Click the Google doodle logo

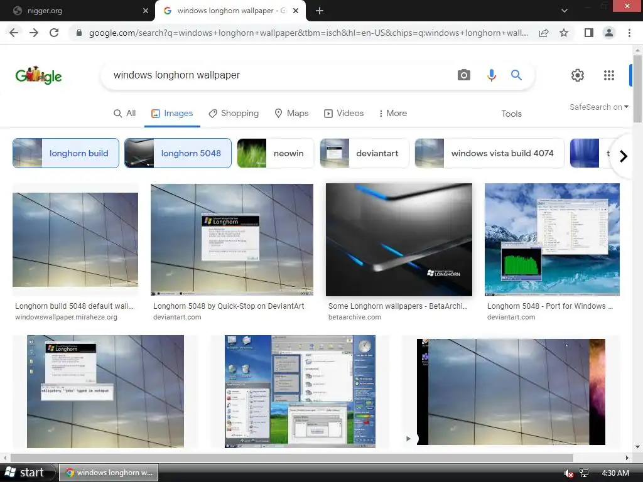click(x=38, y=75)
